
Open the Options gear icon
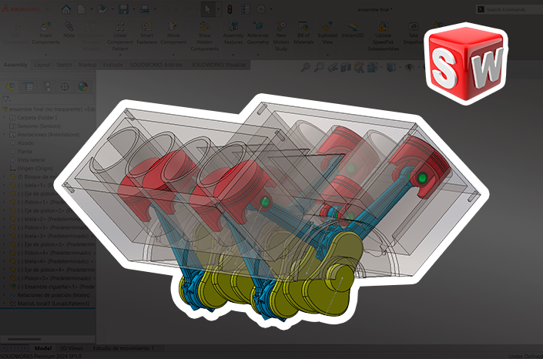tap(261, 9)
